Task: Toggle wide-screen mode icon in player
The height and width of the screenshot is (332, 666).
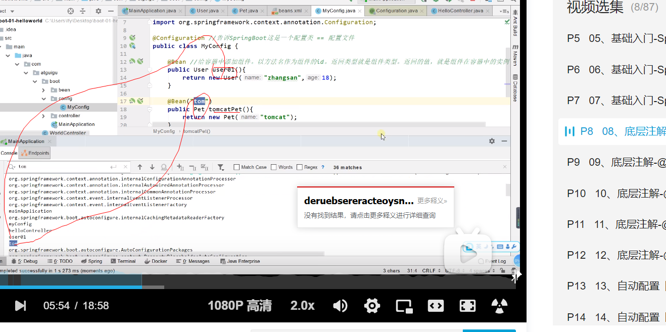Action: [436, 305]
